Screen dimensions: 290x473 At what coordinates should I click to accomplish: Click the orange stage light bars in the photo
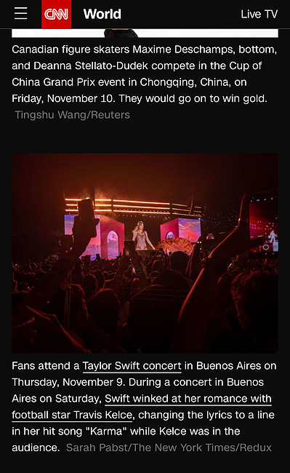click(132, 207)
